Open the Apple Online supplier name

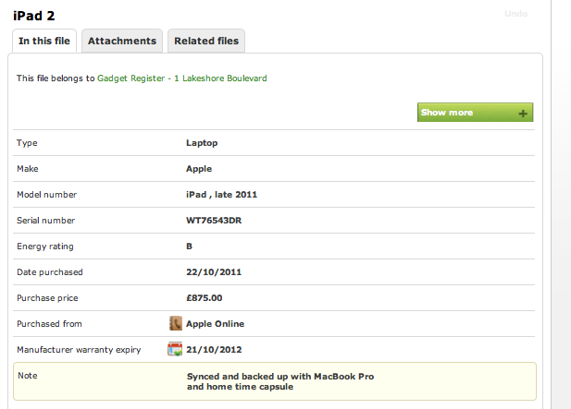(216, 324)
